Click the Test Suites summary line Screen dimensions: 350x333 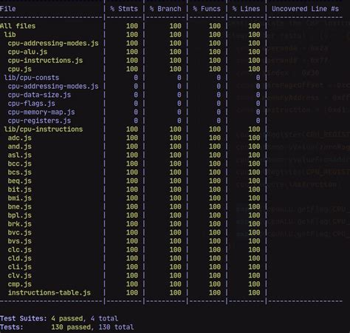tap(59, 318)
